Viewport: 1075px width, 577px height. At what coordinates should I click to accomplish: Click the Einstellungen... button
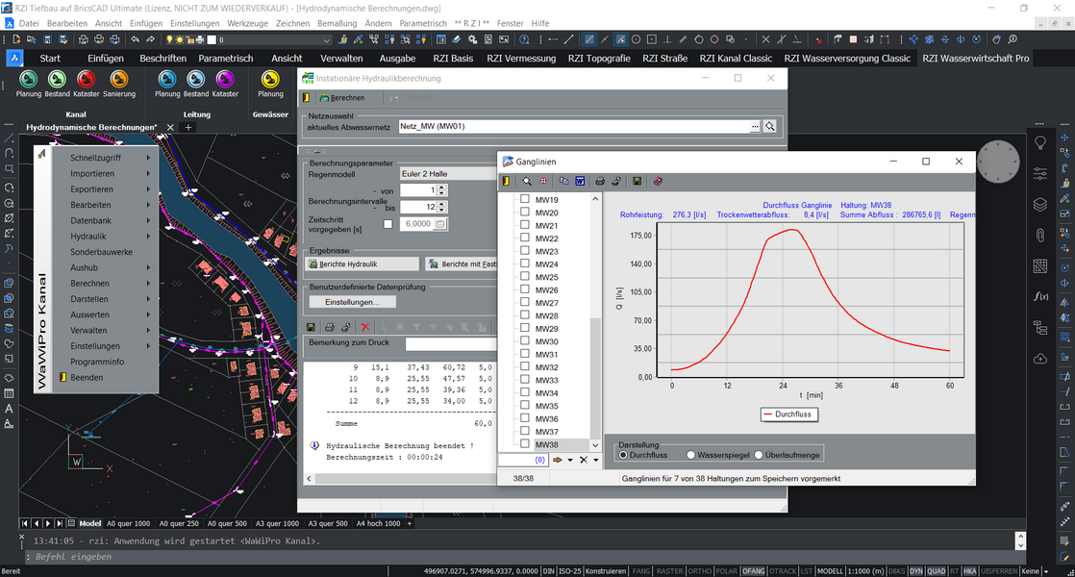[352, 302]
